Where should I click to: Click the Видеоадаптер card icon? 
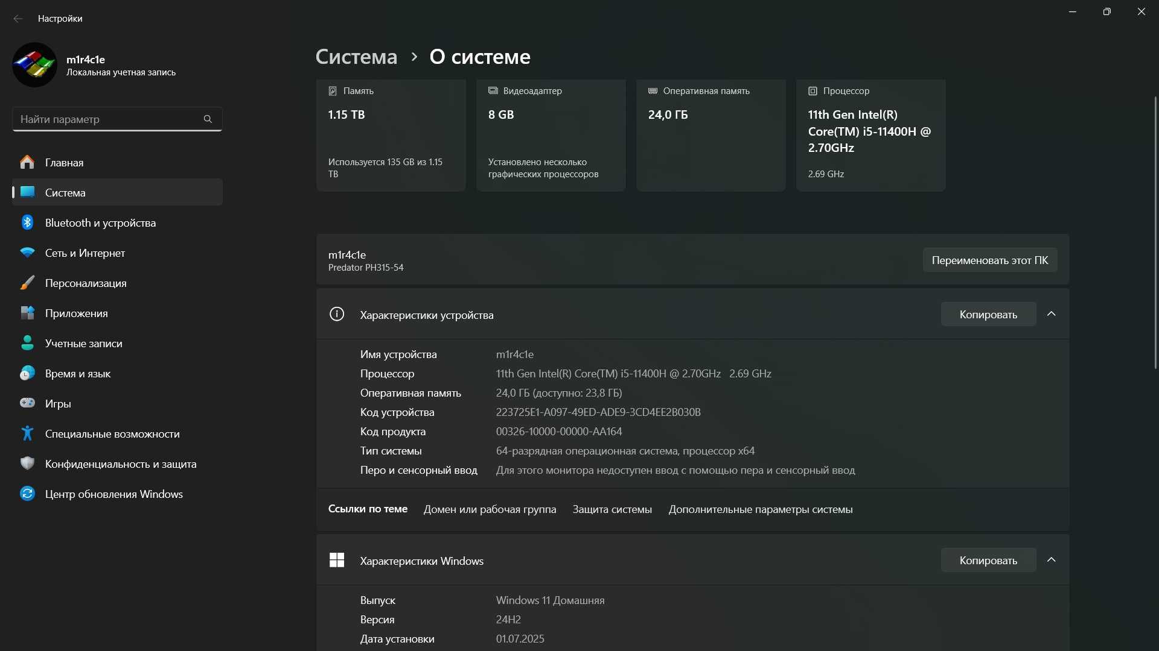(x=493, y=90)
